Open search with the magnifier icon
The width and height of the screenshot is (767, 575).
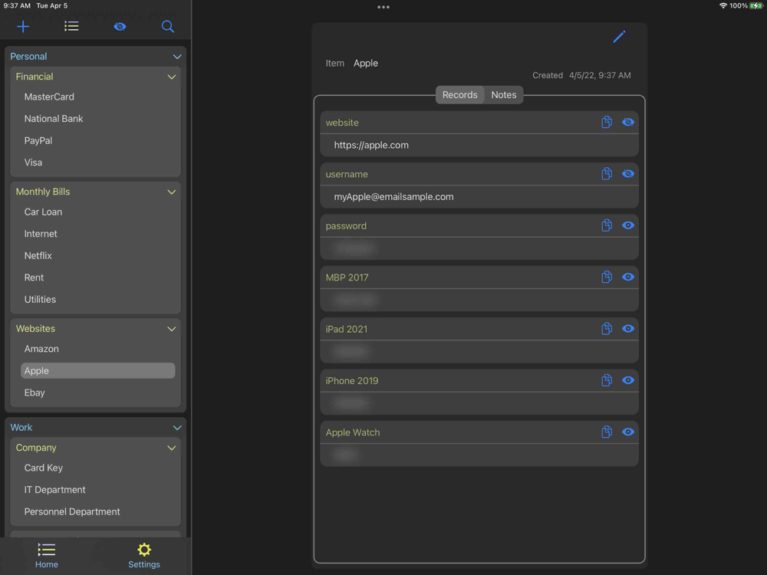167,26
